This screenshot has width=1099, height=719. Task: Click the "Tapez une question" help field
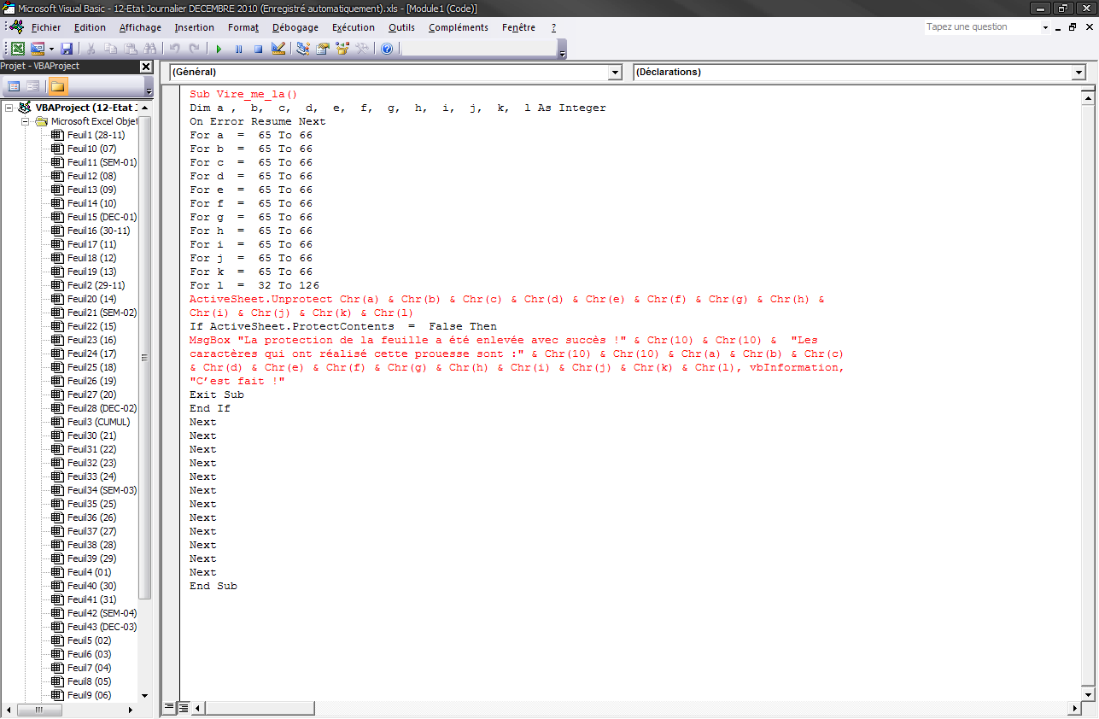[982, 27]
